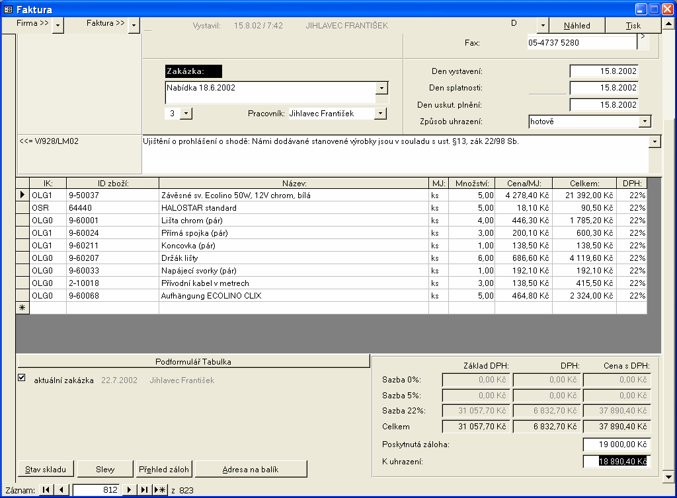Click the Náhled preview button
The width and height of the screenshot is (677, 498).
click(x=577, y=26)
